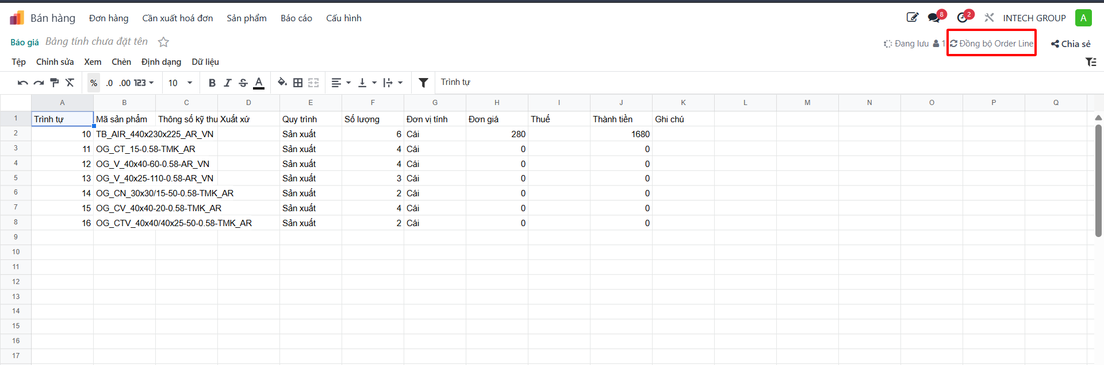Toggle the filter funnel in toolbar
Screen dimensions: 1104x365
(x=423, y=83)
